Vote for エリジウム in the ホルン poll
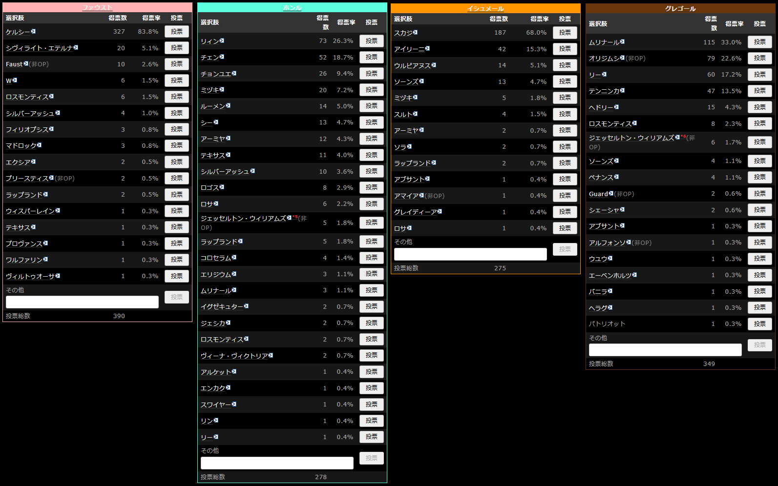Screen dimensions: 778x486 pos(372,274)
